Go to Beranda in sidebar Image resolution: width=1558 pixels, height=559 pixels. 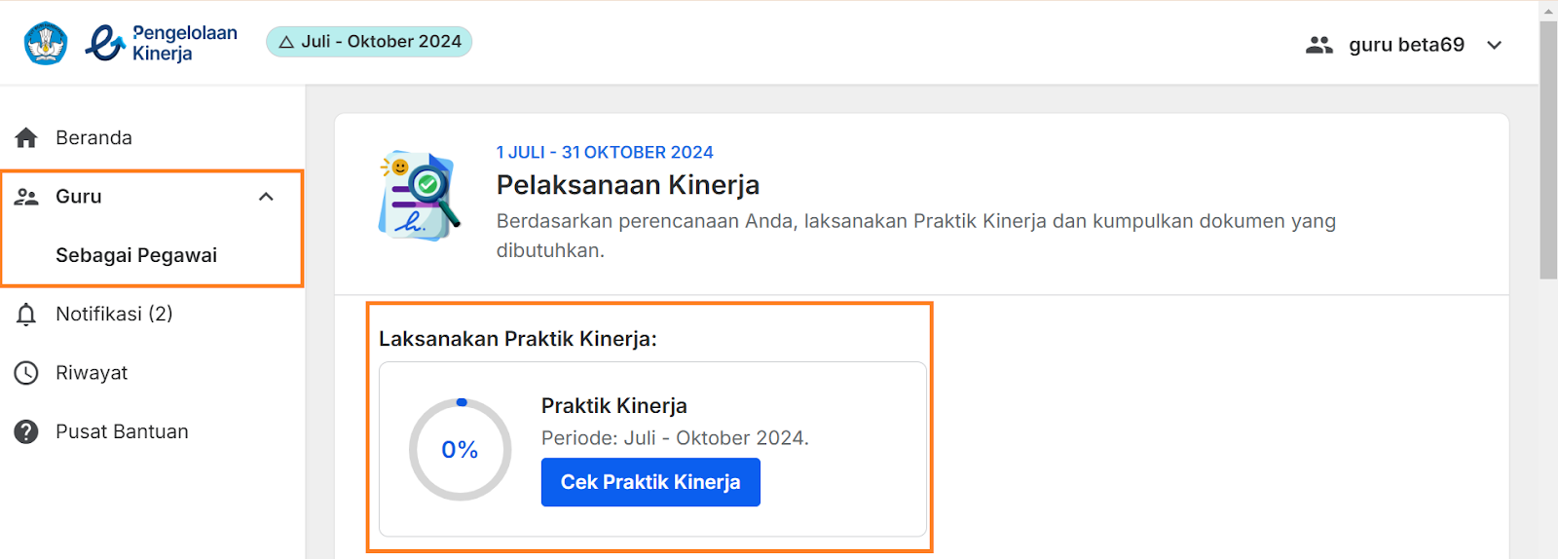pos(93,138)
